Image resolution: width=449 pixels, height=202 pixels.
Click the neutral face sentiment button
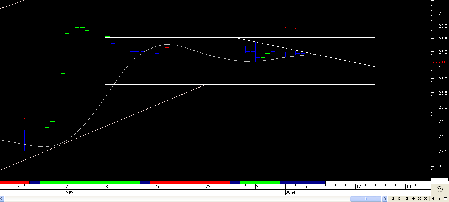(x=439, y=189)
